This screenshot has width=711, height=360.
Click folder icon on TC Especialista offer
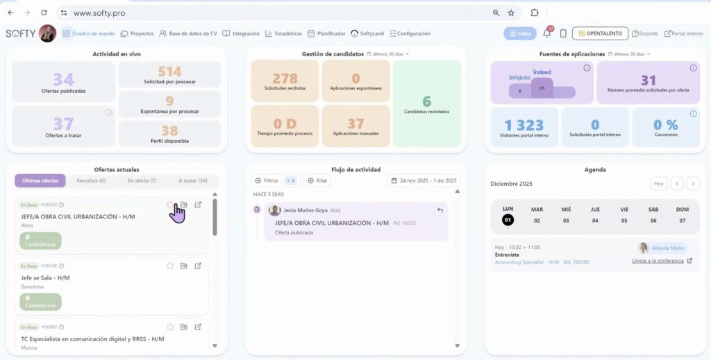tap(183, 327)
